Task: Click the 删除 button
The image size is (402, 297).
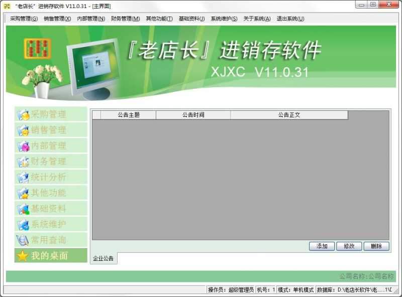Action: coord(376,246)
